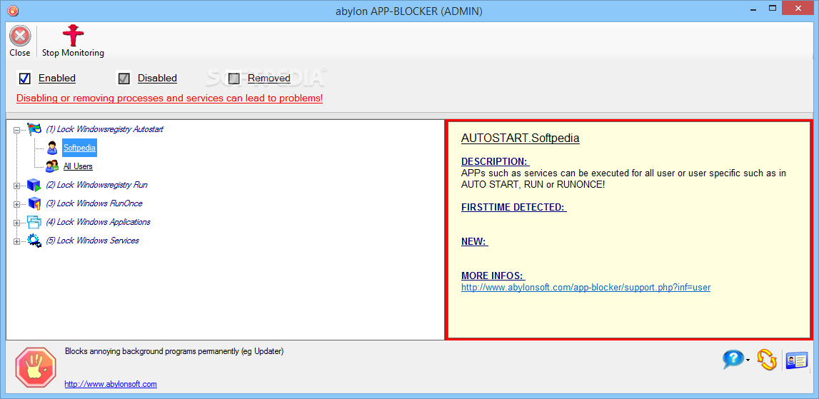The height and width of the screenshot is (399, 819).
Task: Expand the Lock Windowsregistry Run node
Action: [16, 186]
